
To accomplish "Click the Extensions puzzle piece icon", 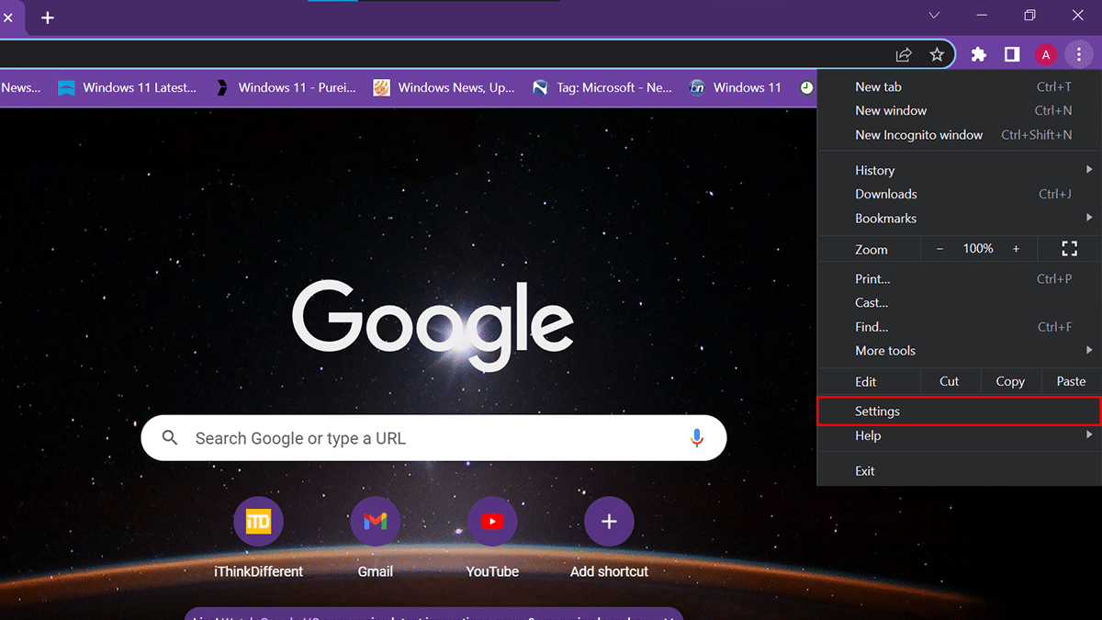I will (x=979, y=55).
